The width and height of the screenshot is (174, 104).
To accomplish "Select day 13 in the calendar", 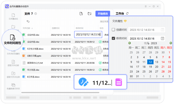I will (157, 62).
